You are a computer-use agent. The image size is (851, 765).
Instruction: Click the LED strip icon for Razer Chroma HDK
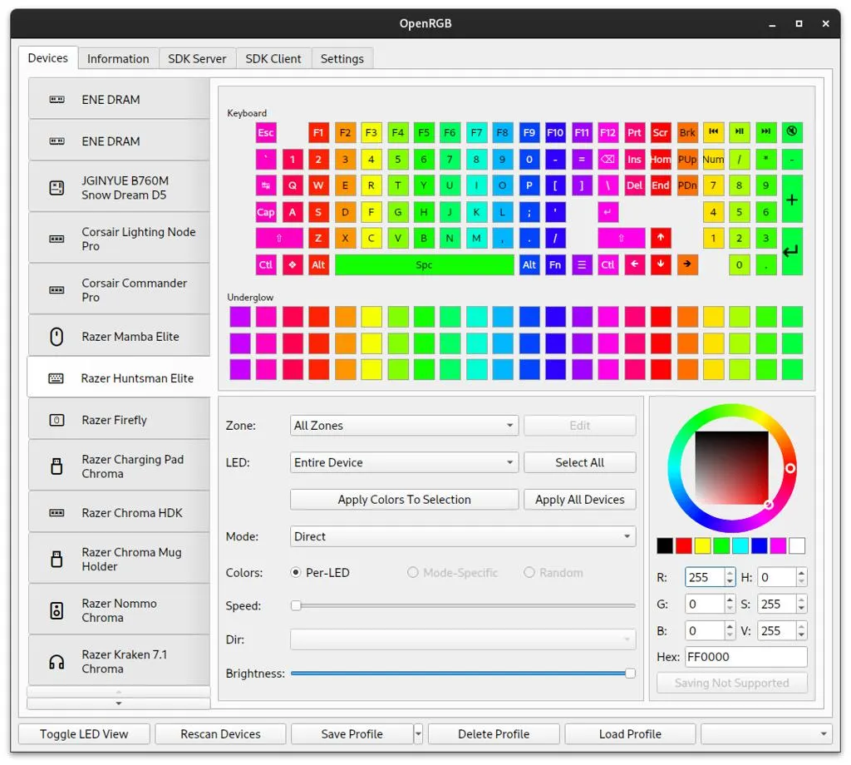click(x=57, y=513)
